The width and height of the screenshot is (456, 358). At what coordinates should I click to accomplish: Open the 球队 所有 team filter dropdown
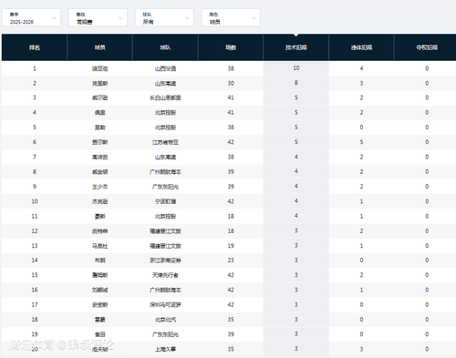coord(164,18)
